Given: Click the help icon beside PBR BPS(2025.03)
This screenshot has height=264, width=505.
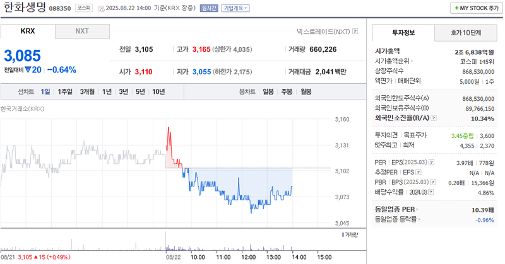Looking at the screenshot, I should pyautogui.click(x=433, y=182).
